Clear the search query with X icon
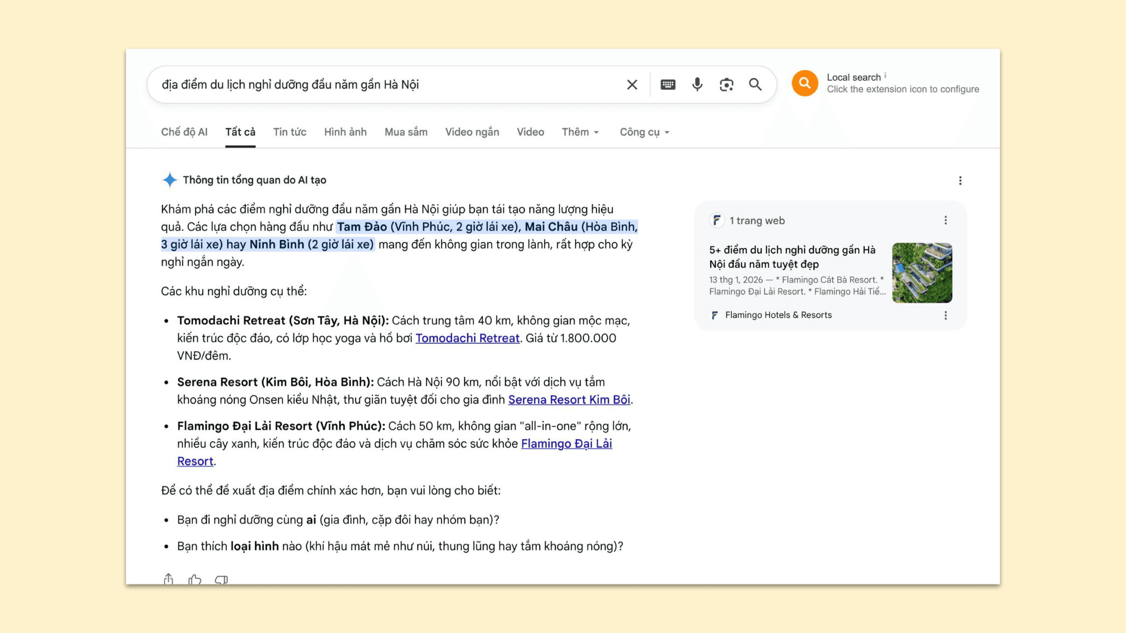1126x633 pixels. point(632,84)
